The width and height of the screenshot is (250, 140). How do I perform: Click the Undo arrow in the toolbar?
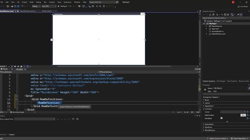[22, 6]
